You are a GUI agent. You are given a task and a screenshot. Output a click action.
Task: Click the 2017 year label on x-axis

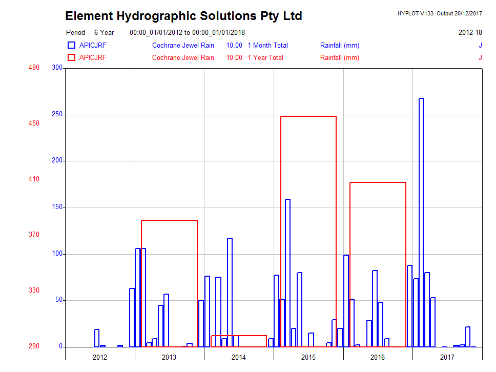447,357
